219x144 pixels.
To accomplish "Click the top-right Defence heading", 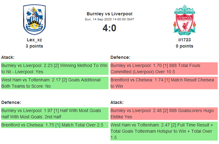I will click(120, 57).
